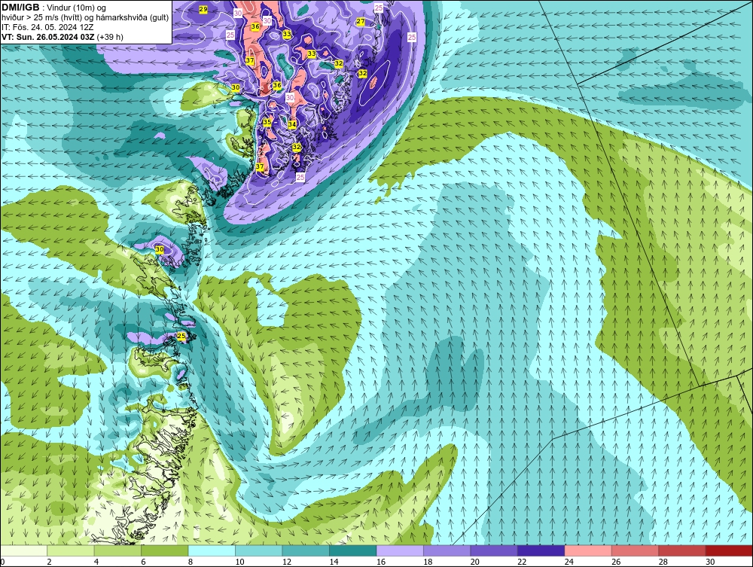Click the yellow '27' gust label on map
The width and height of the screenshot is (753, 567).
coord(361,22)
